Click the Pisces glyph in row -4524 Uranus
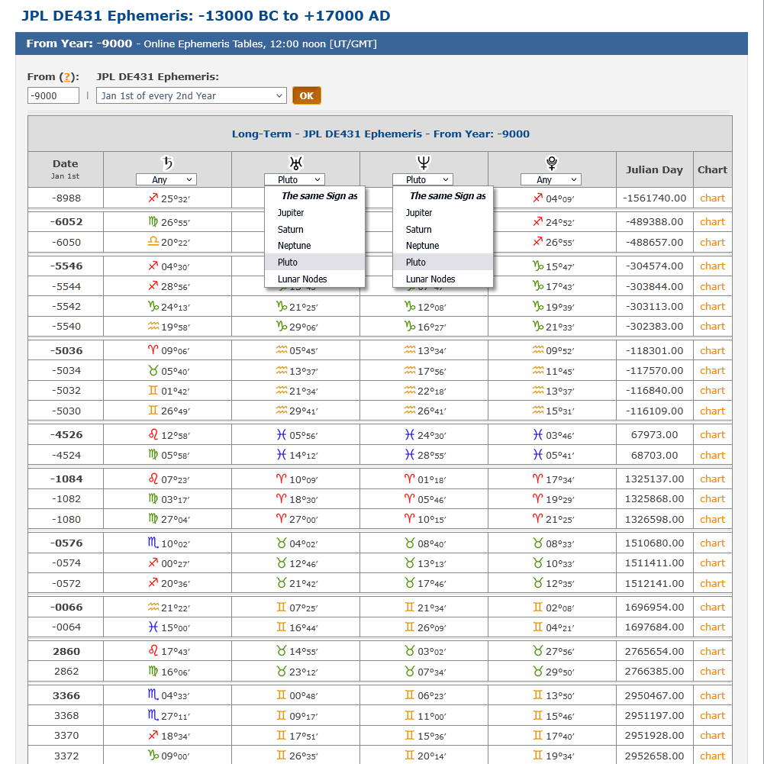This screenshot has width=764, height=764. tap(281, 455)
